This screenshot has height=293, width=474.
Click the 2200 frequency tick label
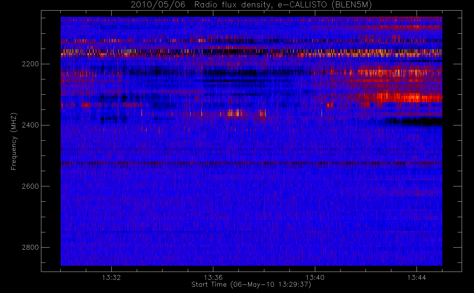30,64
